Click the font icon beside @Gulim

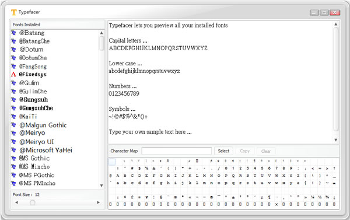tap(13, 83)
